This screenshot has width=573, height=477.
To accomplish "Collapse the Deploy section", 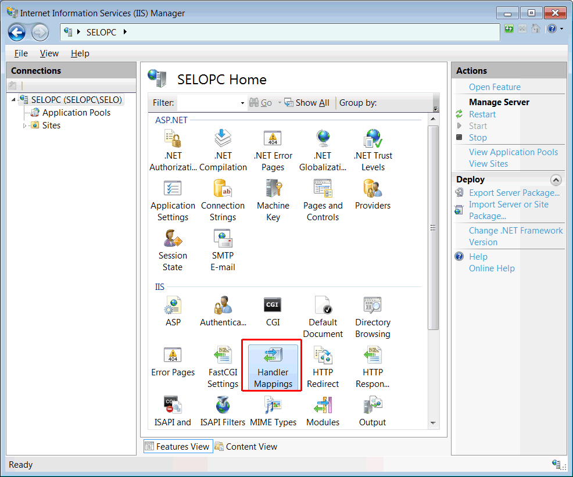I will [x=556, y=180].
